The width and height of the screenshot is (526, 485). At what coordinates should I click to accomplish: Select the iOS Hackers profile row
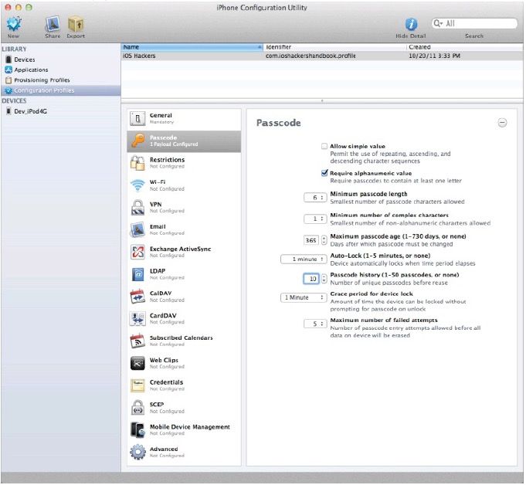point(322,56)
